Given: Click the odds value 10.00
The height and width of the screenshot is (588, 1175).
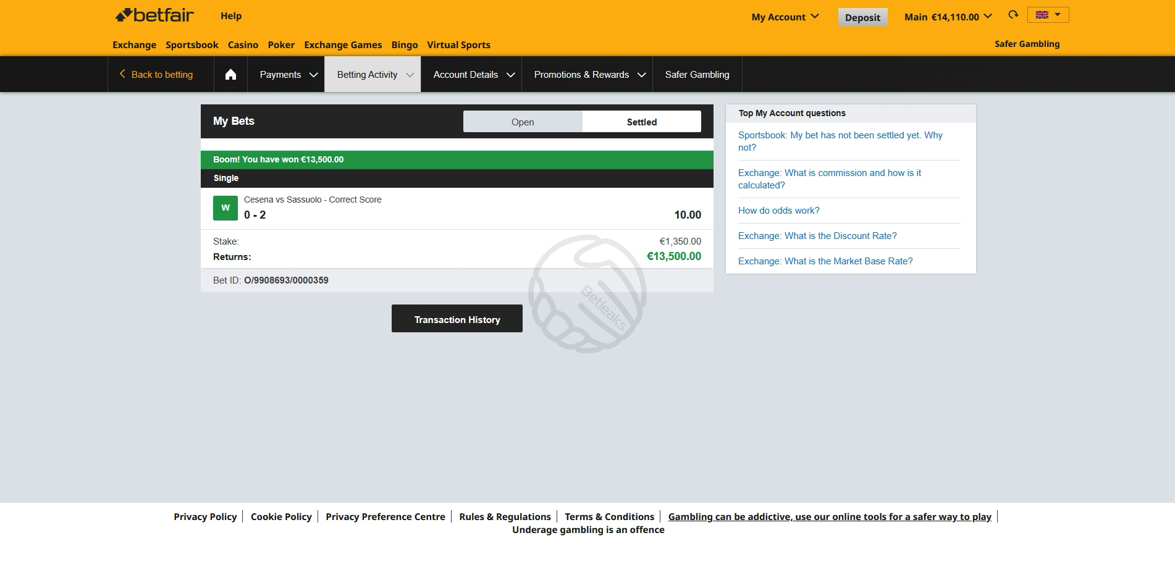Looking at the screenshot, I should (688, 215).
